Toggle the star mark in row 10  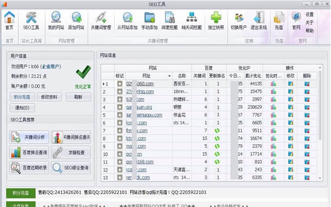point(120,154)
